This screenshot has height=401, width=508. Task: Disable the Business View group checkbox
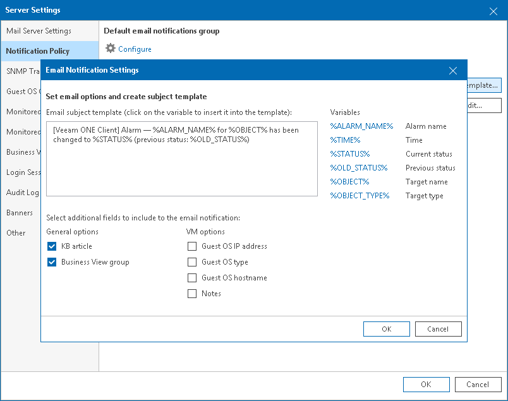pyautogui.click(x=51, y=261)
